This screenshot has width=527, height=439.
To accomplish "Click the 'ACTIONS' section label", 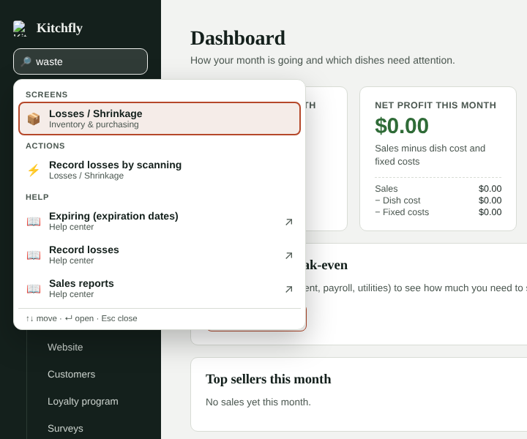I will pyautogui.click(x=45, y=146).
